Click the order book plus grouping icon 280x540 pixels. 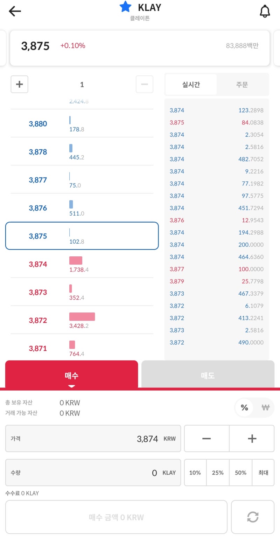coord(20,84)
